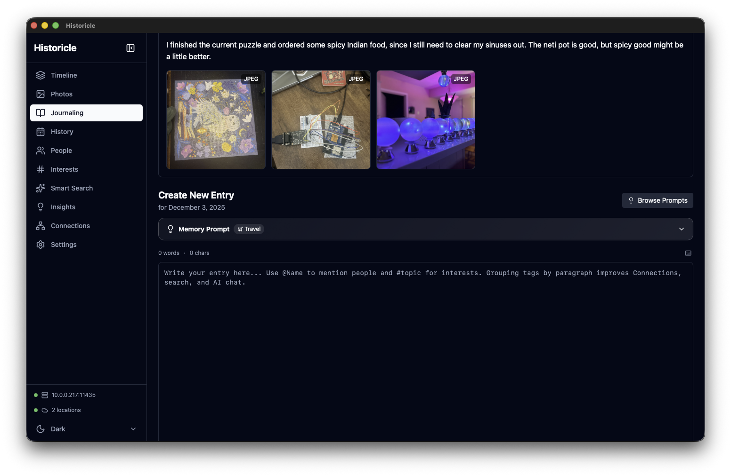Viewport: 731px width, 476px height.
Task: Open the breadboard circuit photo thumbnail
Action: tap(321, 120)
